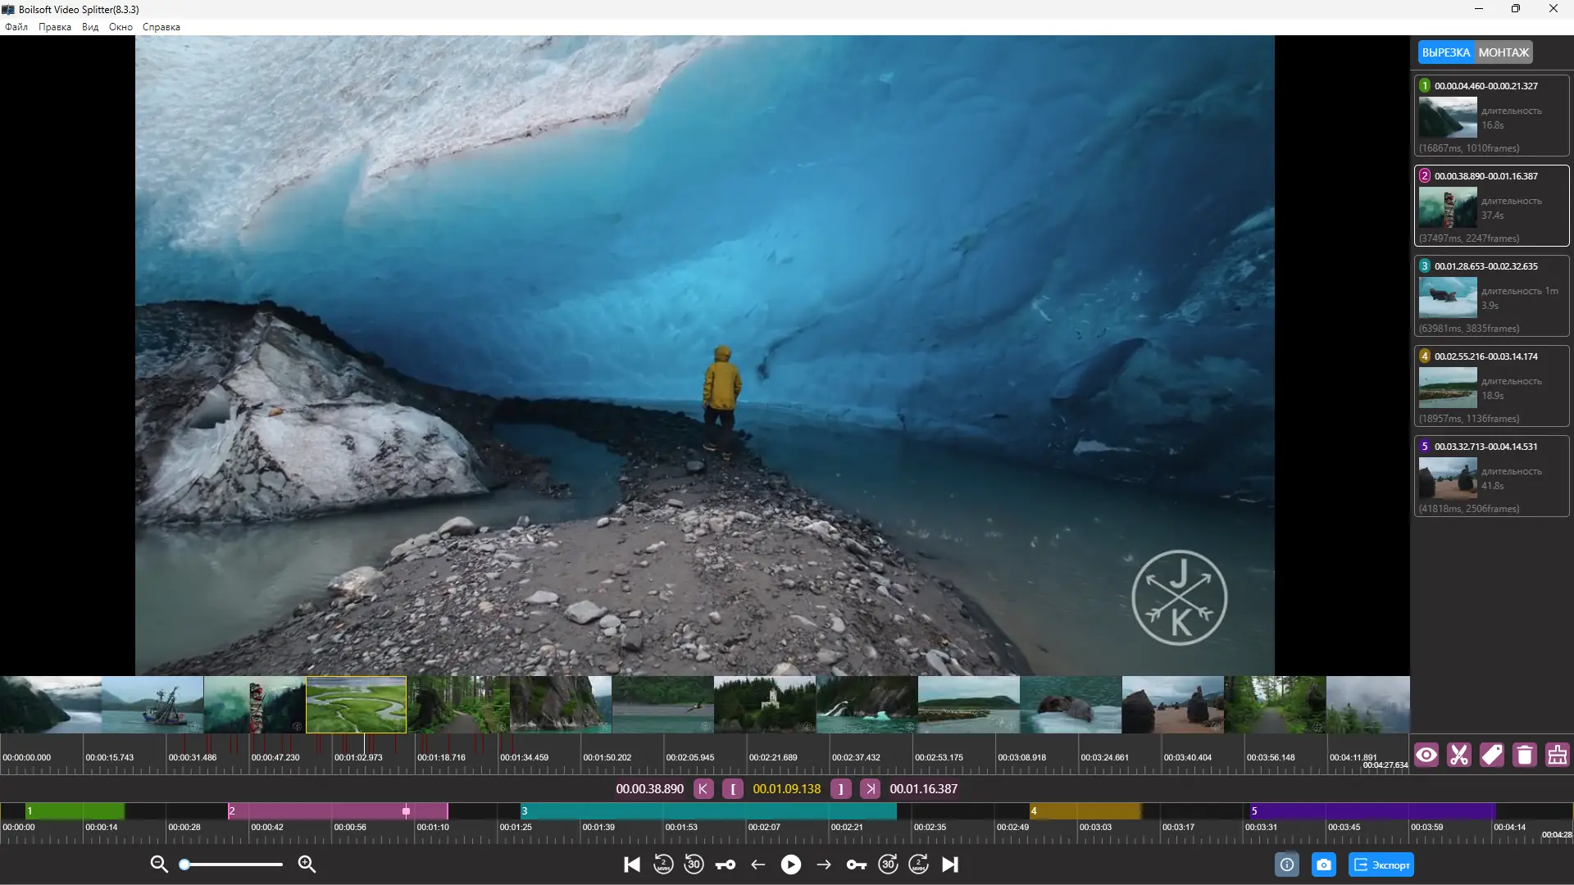1574x885 pixels.
Task: Rewind 30 seconds
Action: [x=694, y=865]
